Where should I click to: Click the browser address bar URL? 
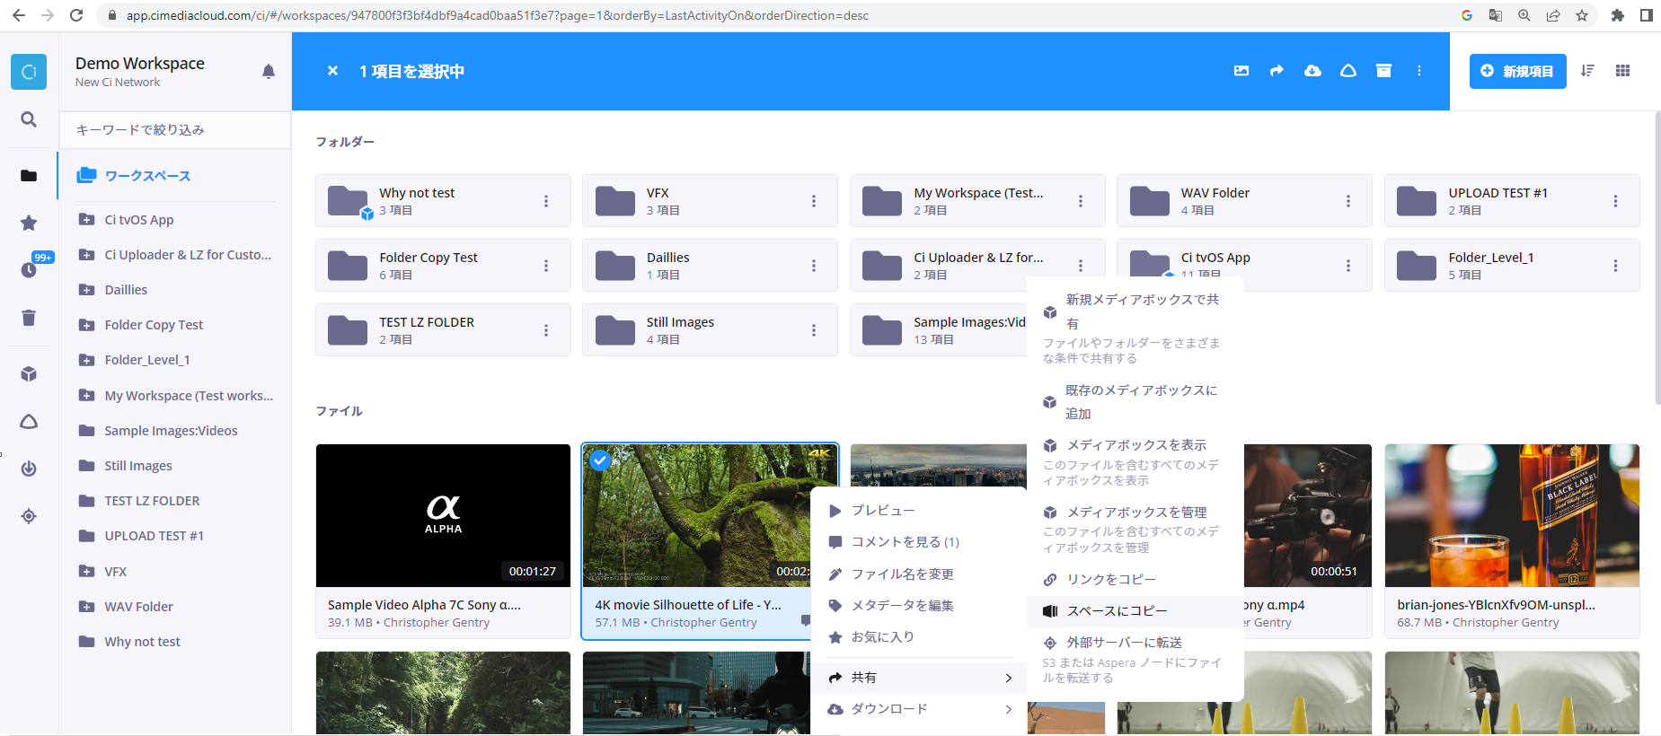click(x=497, y=15)
